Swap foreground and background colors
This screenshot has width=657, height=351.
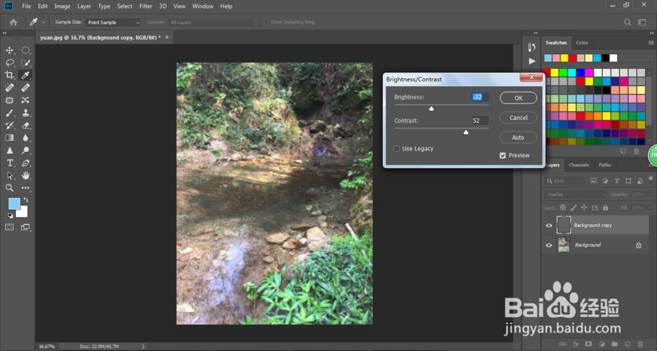[26, 200]
